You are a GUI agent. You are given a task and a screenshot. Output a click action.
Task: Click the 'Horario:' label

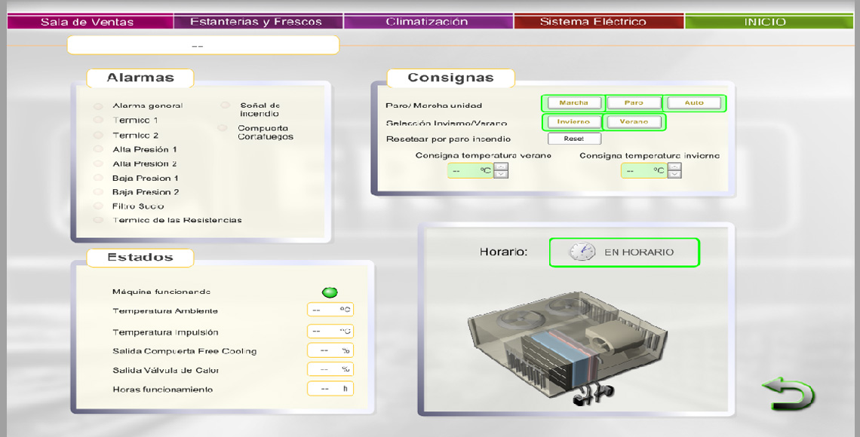(x=503, y=252)
